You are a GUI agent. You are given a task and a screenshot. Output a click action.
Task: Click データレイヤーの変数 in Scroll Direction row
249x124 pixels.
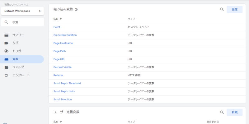(x=141, y=99)
